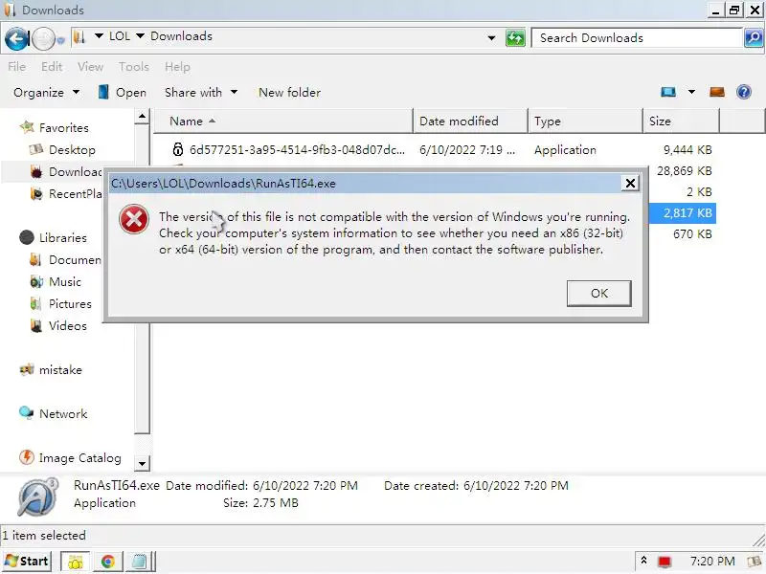Close the RunAsTI64.exe error dialog
This screenshot has width=766, height=574.
point(630,183)
